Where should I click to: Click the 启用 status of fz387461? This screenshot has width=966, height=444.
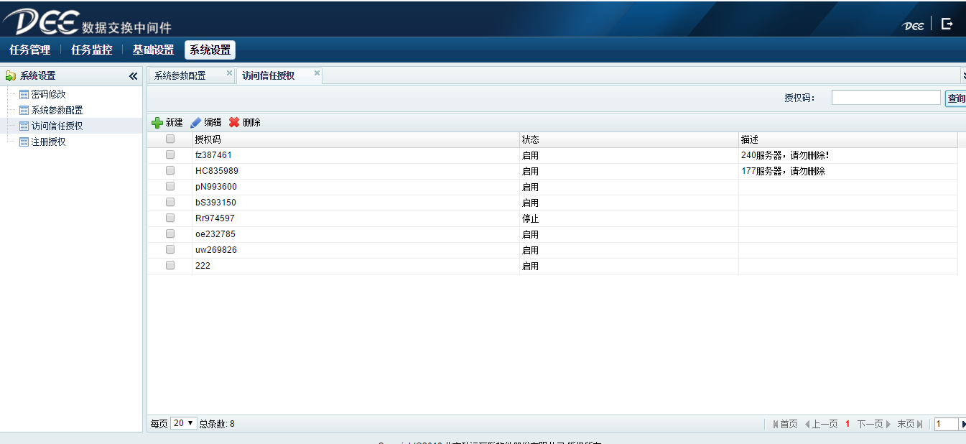pos(530,155)
